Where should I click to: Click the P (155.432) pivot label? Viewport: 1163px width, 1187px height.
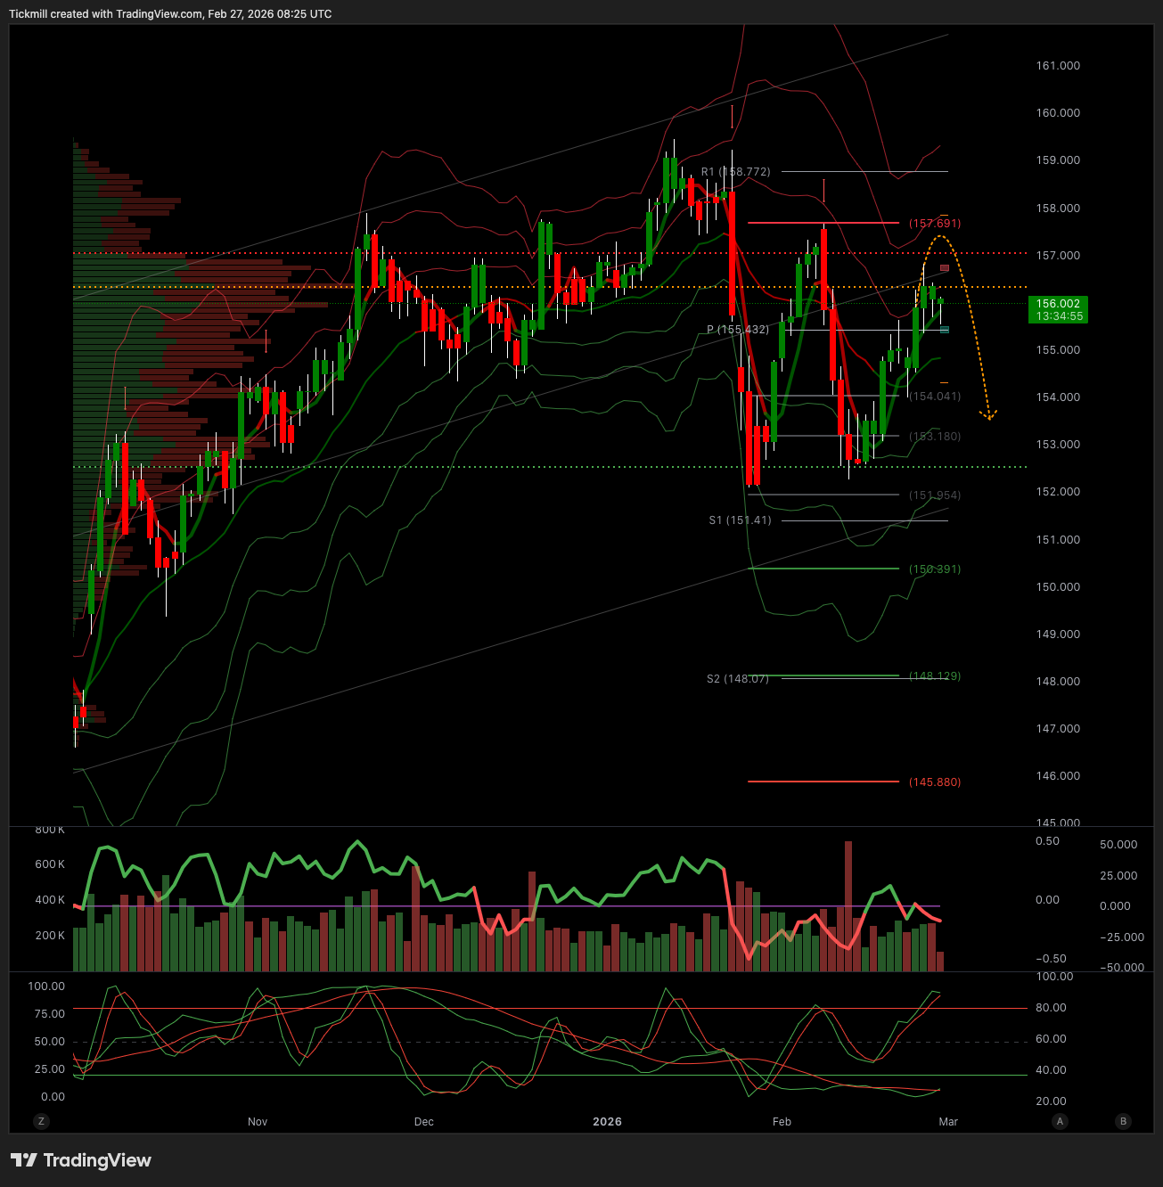click(737, 330)
